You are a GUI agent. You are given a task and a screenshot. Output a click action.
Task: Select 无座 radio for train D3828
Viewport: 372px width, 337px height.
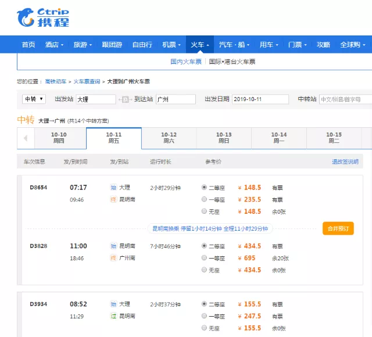tap(204, 270)
